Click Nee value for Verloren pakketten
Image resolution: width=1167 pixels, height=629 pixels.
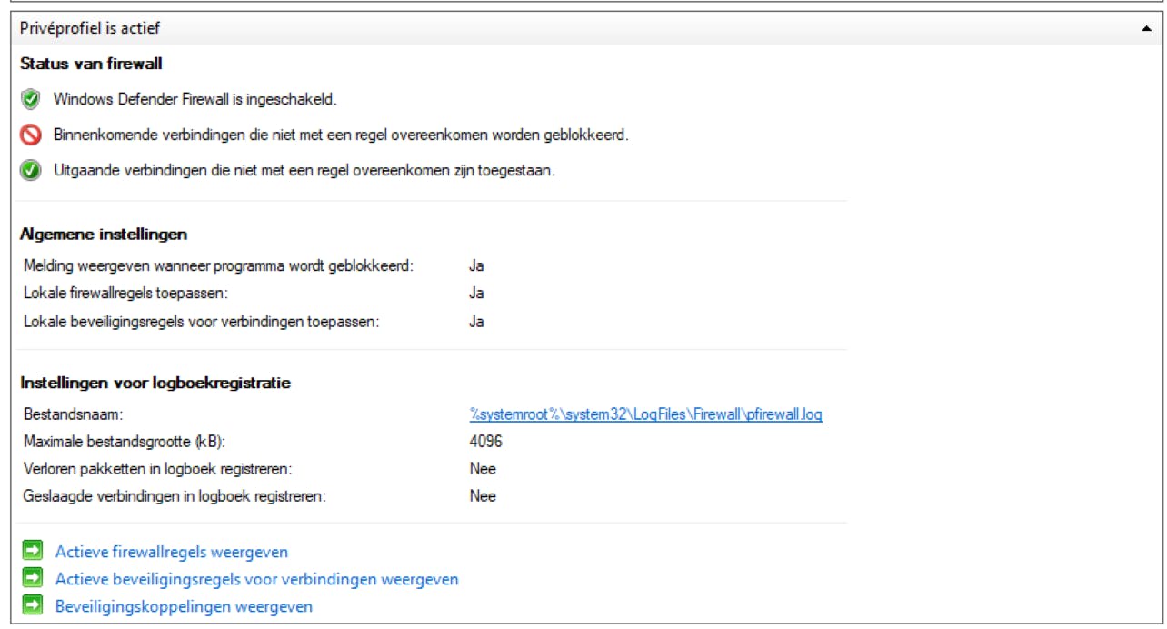tap(483, 469)
